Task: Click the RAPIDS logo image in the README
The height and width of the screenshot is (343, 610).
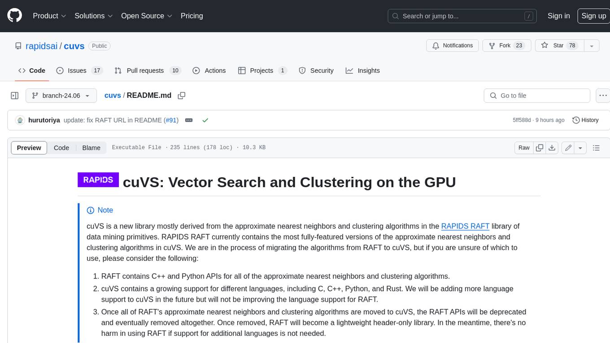Action: point(98,180)
